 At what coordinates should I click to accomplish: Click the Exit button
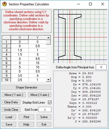click(44, 124)
